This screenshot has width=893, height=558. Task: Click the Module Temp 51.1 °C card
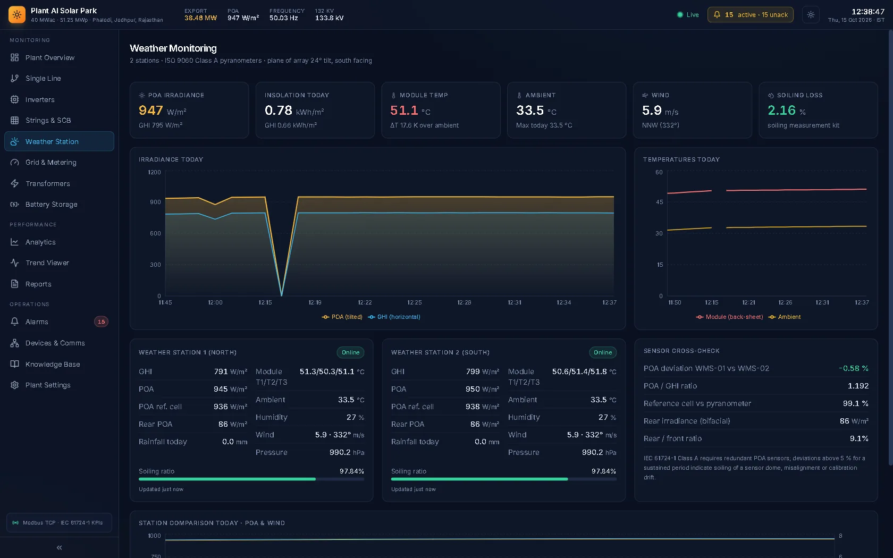click(441, 110)
